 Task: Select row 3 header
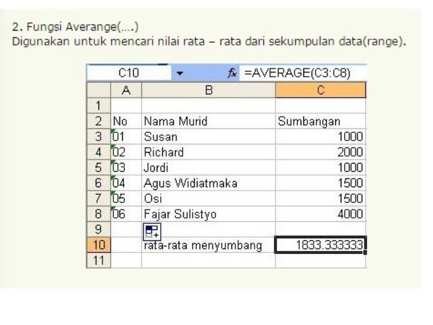pyautogui.click(x=98, y=136)
